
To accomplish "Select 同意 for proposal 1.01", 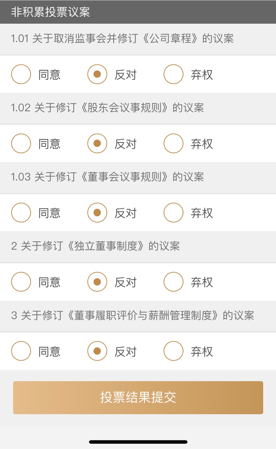I will [21, 74].
